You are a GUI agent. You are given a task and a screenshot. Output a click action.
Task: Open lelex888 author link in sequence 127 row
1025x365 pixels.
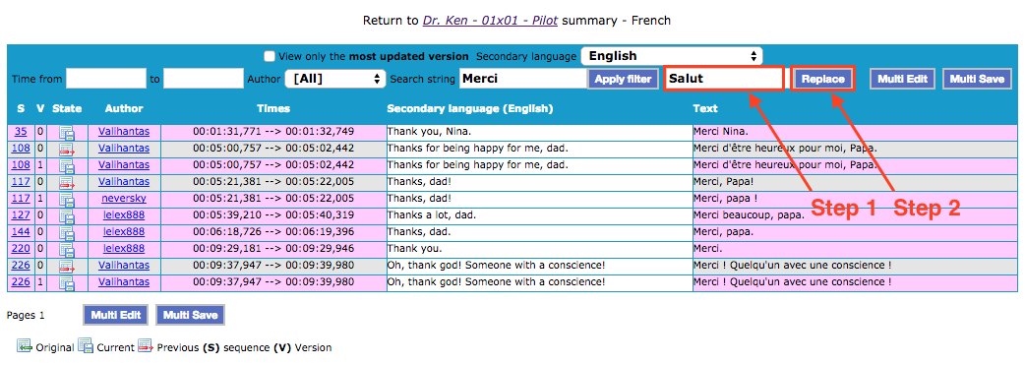(x=124, y=214)
